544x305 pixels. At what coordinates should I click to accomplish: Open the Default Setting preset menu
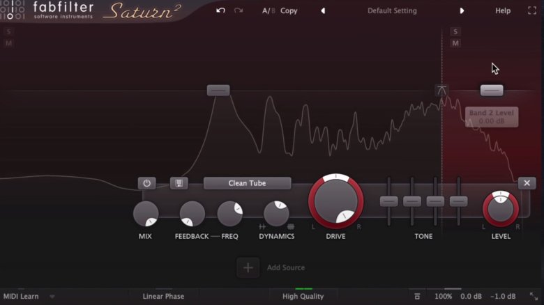coord(392,10)
